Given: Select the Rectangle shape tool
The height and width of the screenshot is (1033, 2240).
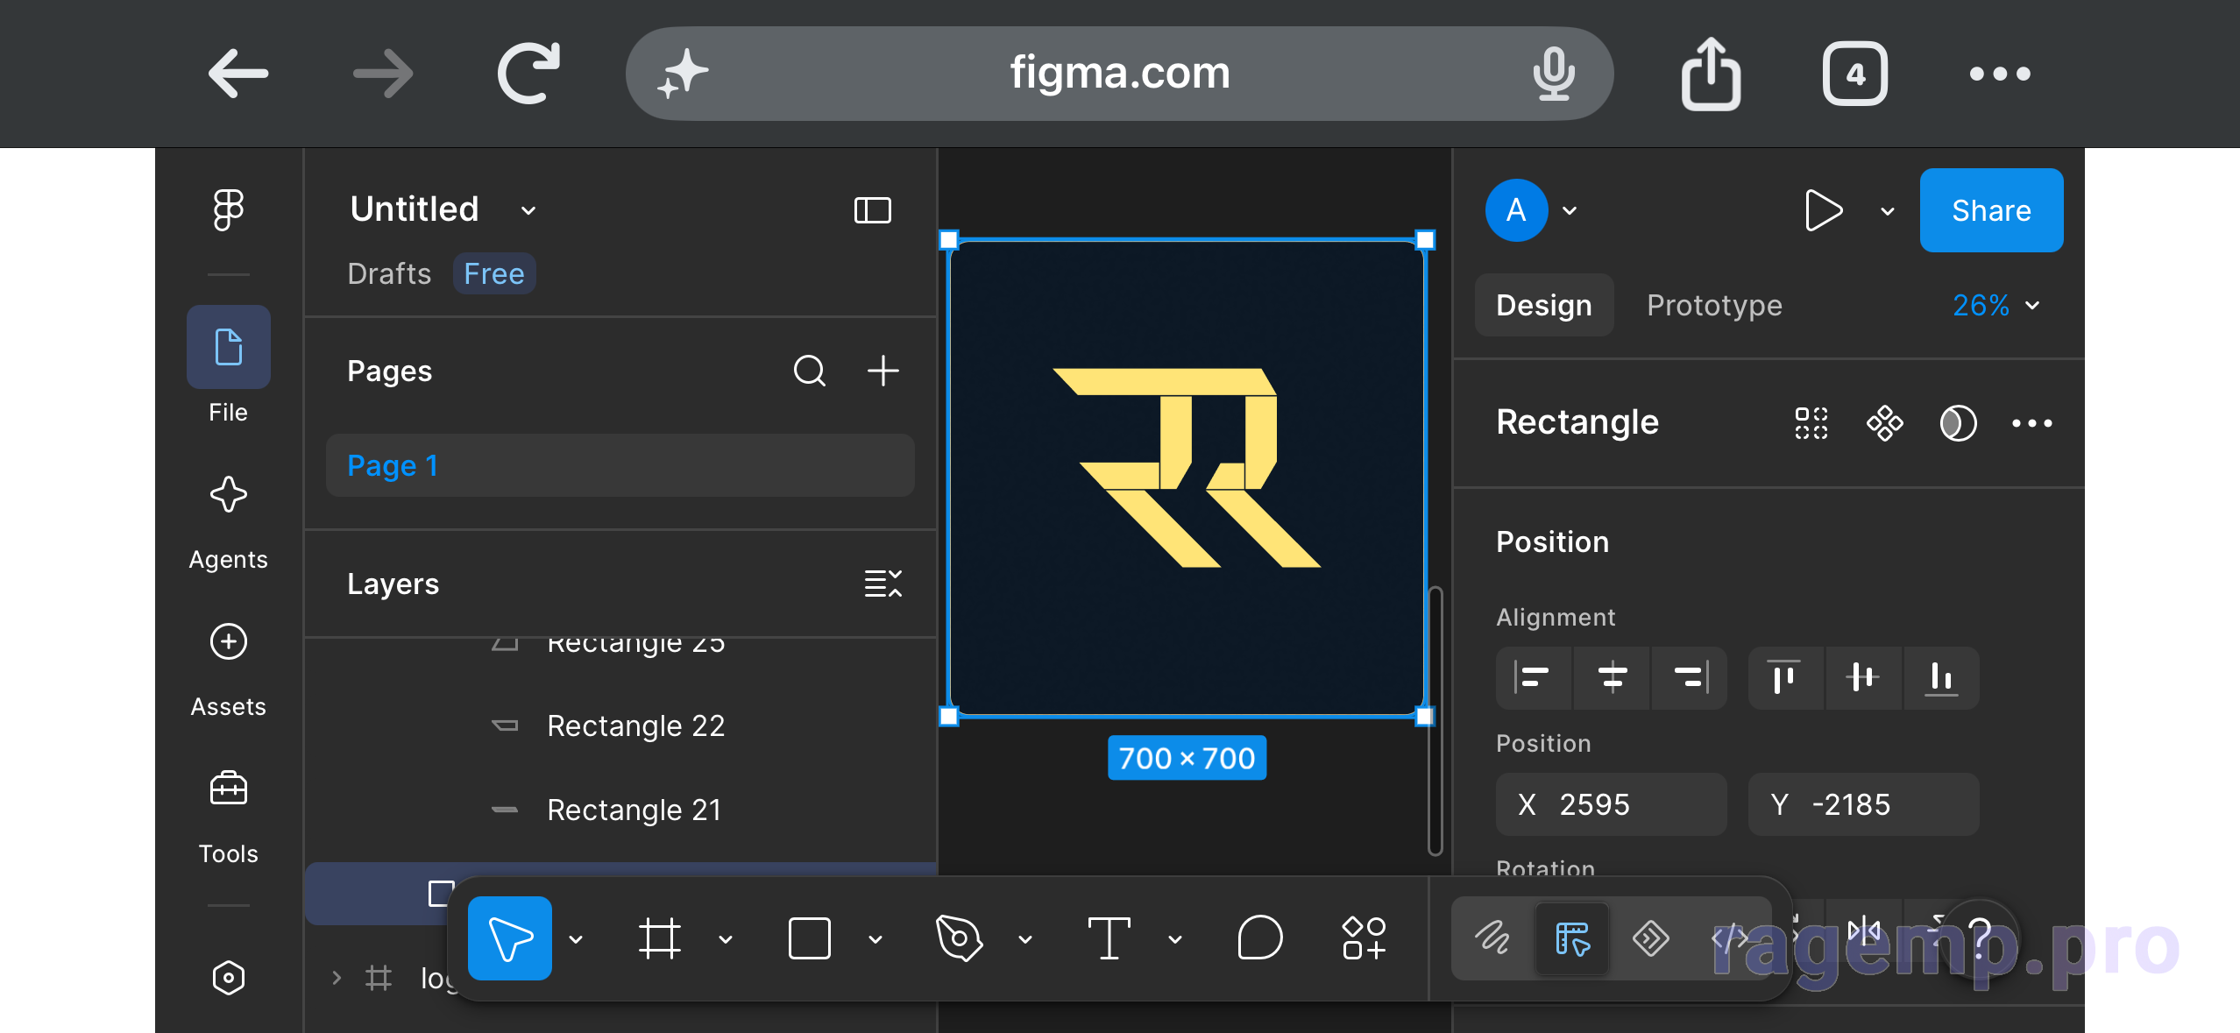Looking at the screenshot, I should pos(809,938).
